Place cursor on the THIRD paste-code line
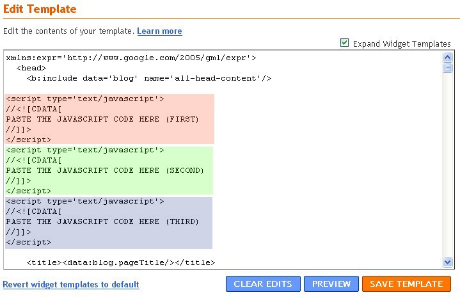This screenshot has height=297, width=460. 102,221
